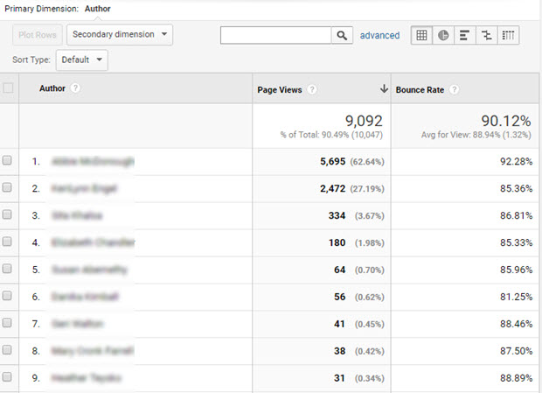Image resolution: width=542 pixels, height=393 pixels.
Task: Click the Page Views sort arrow
Action: (x=383, y=89)
